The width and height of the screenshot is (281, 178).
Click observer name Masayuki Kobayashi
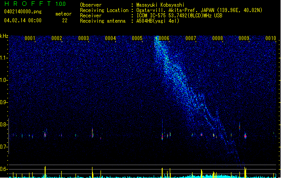(160, 5)
